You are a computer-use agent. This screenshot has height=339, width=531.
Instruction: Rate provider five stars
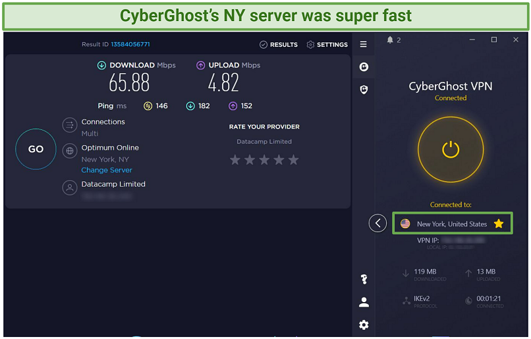293,160
